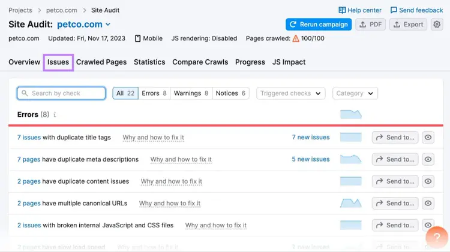Open the Progress tab
Viewport: 450px width, 252px height.
tap(250, 62)
